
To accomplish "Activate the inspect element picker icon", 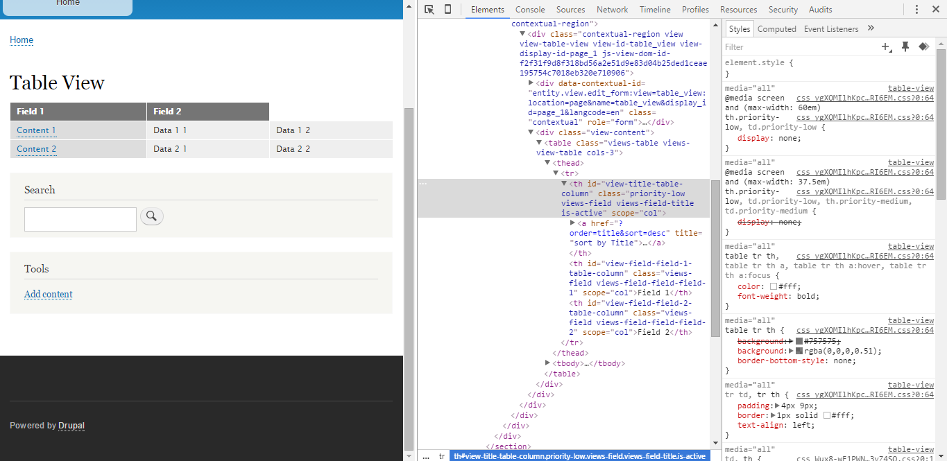I will 429,10.
